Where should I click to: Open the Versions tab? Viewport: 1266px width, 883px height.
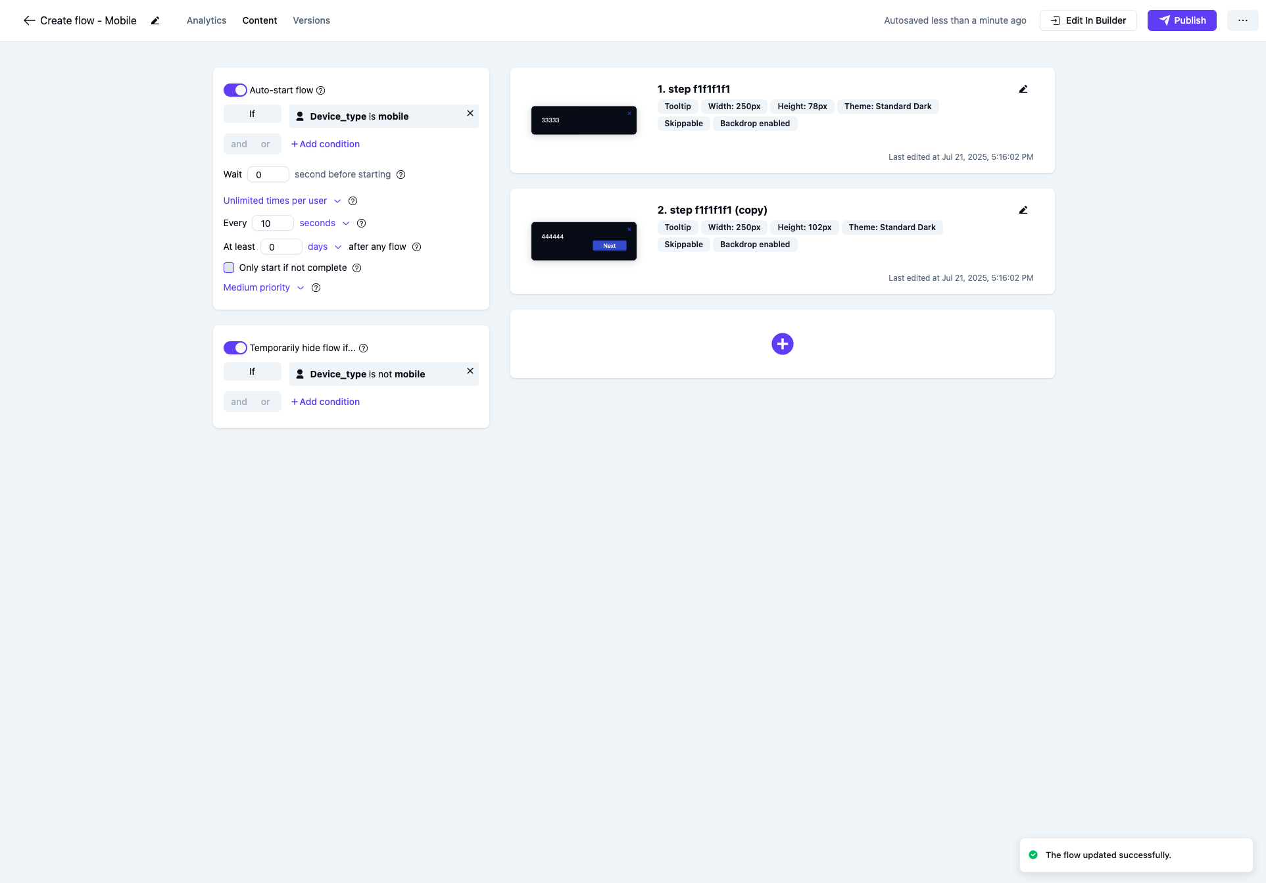[x=311, y=20]
